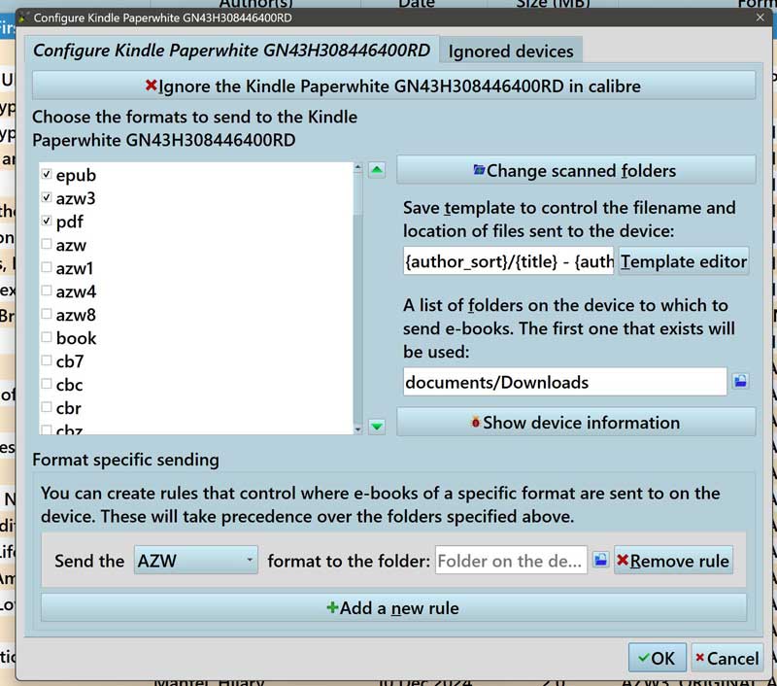Click Ignore the Kindle Paperwhite in calibre

click(394, 86)
